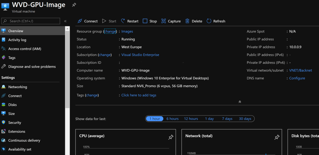Pin the CPU (average) chart

click(171, 137)
